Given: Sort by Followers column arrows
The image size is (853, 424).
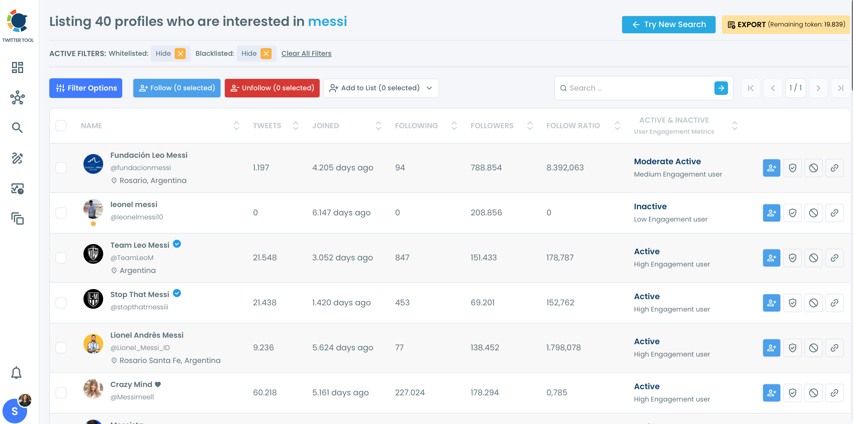Looking at the screenshot, I should pyautogui.click(x=530, y=126).
